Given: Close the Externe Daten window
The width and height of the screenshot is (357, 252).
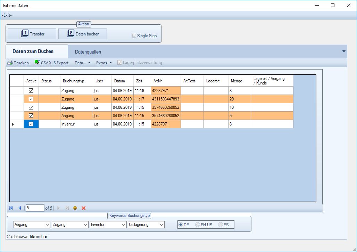Looking at the screenshot, I should [349, 5].
